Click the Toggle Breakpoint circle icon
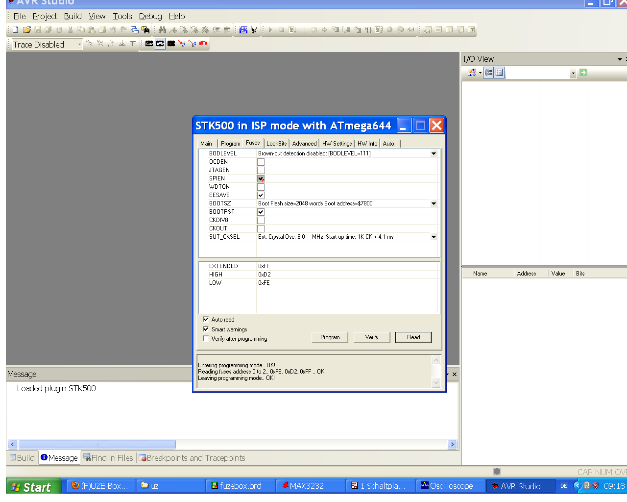Viewport: 627px width, 502px height. tap(390, 29)
